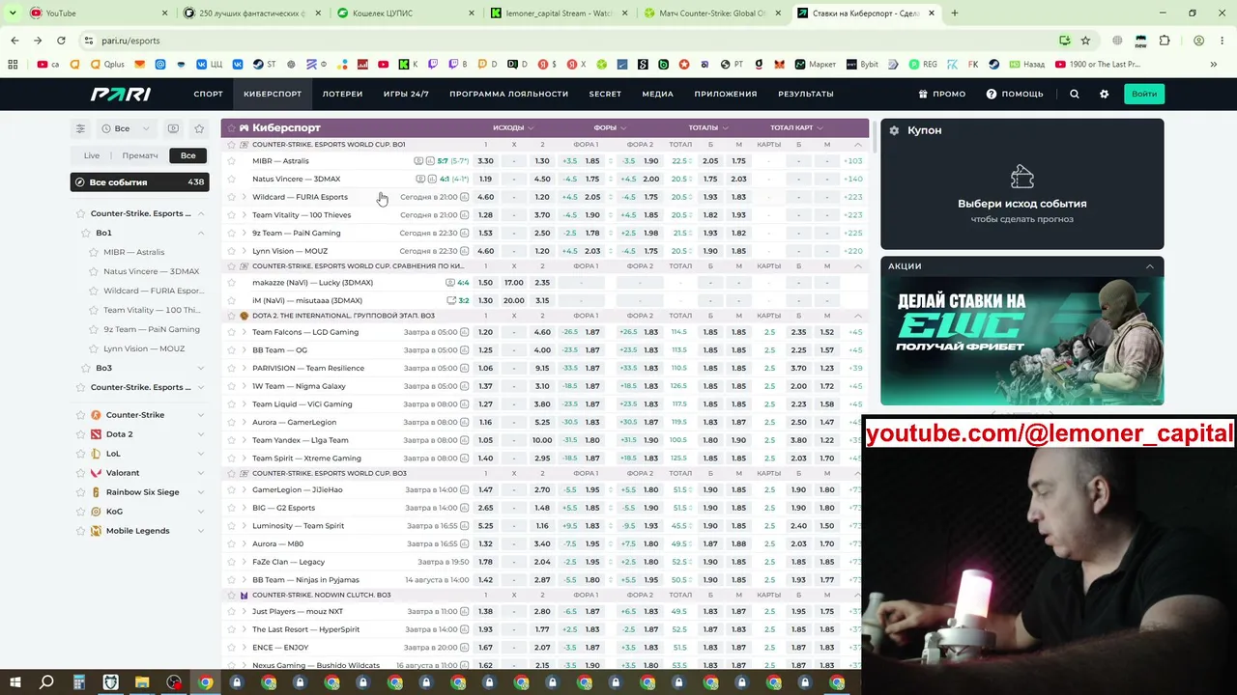
Task: Expand the Wildcard — FURIA Esports row
Action: click(244, 197)
